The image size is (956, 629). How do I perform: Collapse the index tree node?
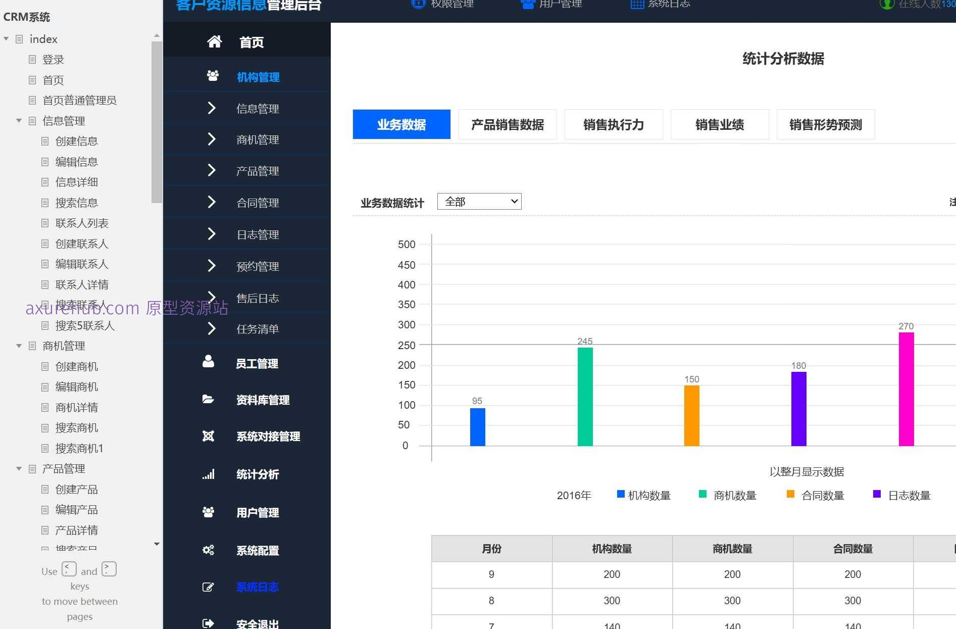click(7, 38)
